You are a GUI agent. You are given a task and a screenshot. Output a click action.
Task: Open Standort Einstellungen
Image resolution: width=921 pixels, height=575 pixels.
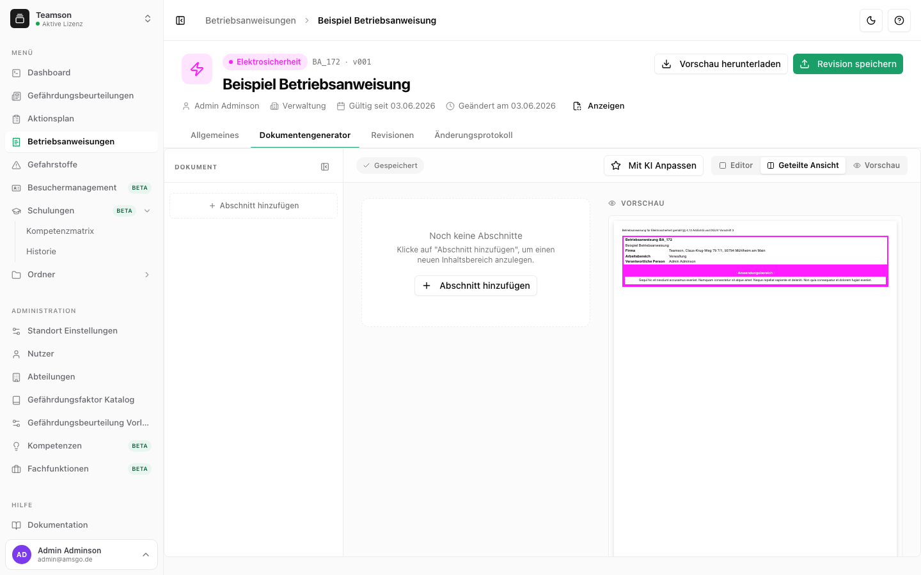[x=81, y=331]
